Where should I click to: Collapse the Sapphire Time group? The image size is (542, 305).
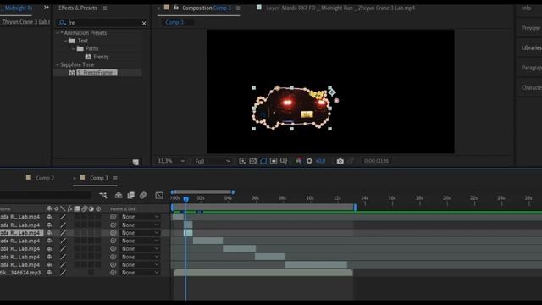coord(58,64)
